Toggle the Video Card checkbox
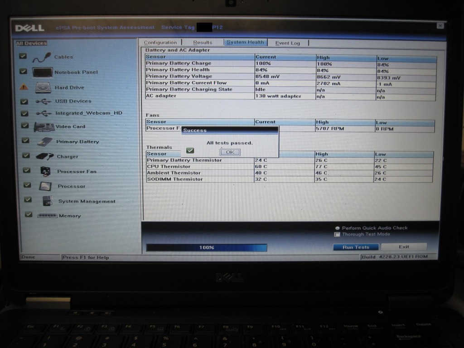The image size is (464, 348). [25, 126]
